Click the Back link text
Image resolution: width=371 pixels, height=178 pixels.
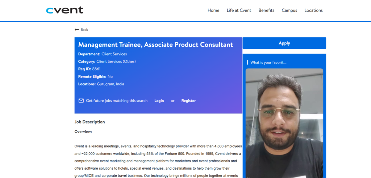click(x=84, y=30)
